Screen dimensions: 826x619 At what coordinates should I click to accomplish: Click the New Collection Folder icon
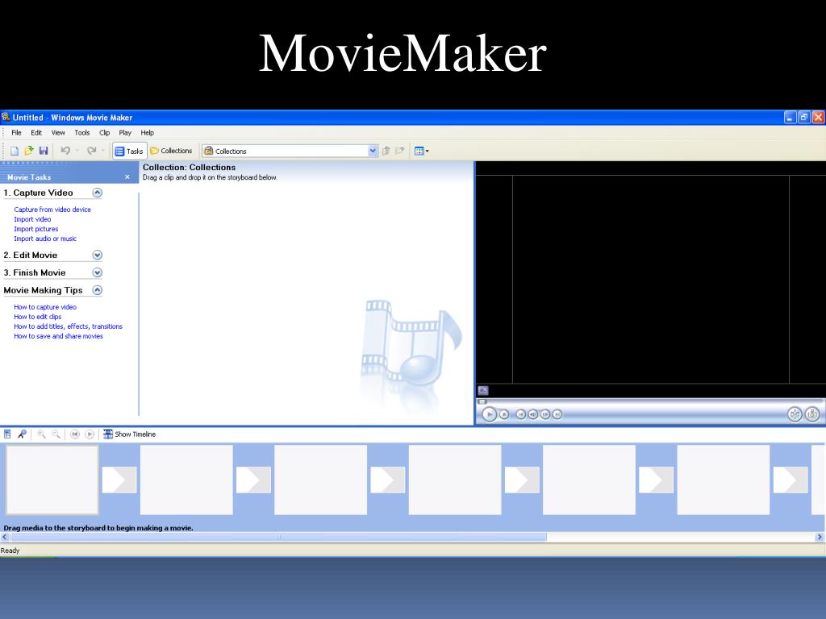point(400,151)
